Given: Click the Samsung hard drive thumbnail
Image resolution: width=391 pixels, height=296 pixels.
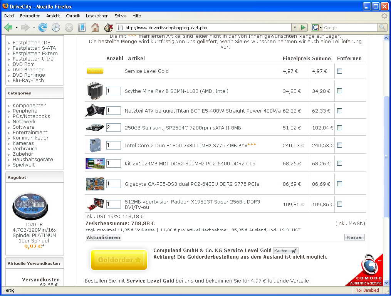Looking at the screenshot, I should click(95, 128).
